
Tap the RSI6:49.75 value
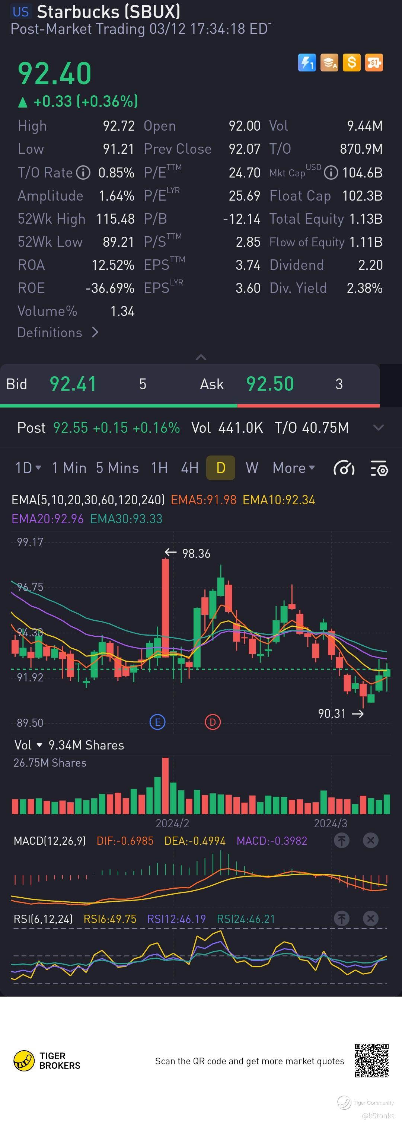[110, 919]
